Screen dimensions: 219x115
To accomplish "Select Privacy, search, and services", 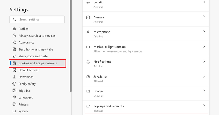I will point(37,36).
